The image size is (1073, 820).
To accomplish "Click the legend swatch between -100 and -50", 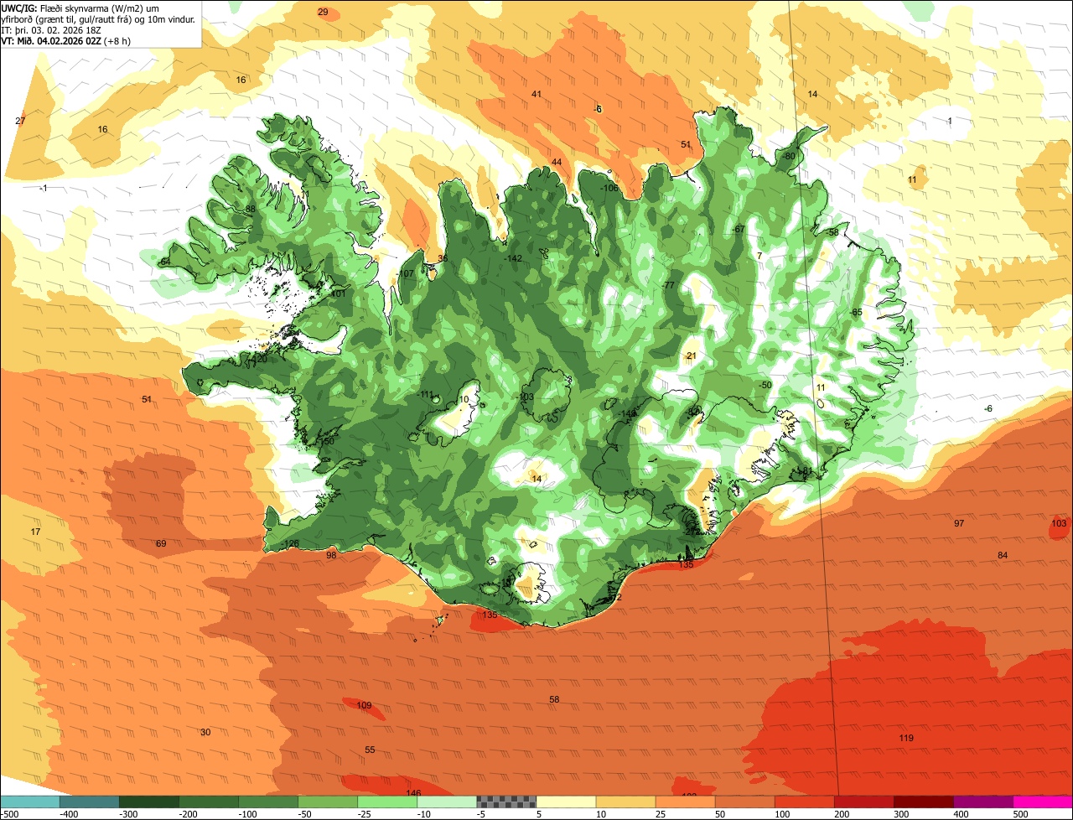I will point(268,802).
